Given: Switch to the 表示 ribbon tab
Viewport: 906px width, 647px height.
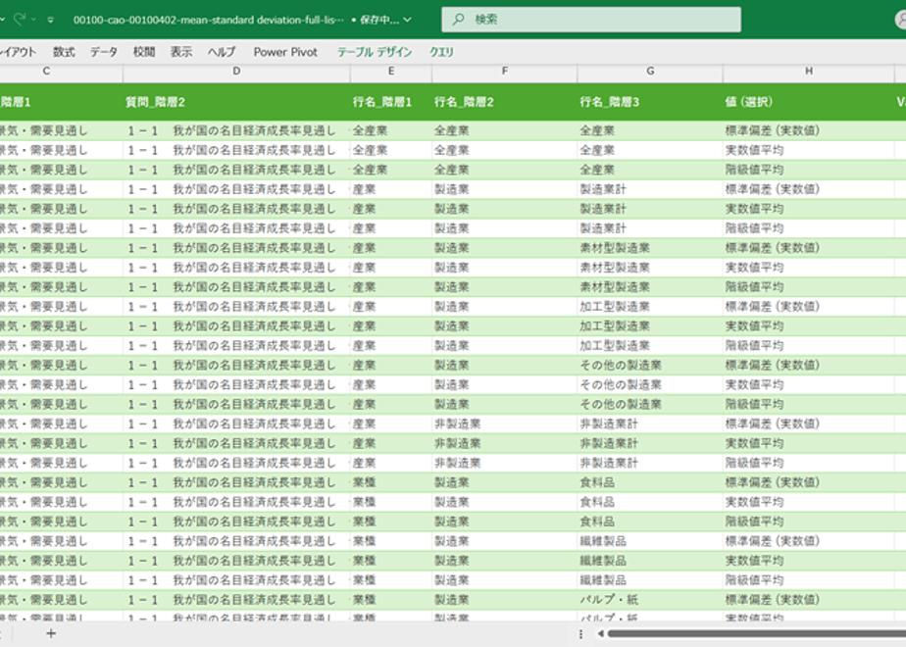Looking at the screenshot, I should (x=180, y=52).
